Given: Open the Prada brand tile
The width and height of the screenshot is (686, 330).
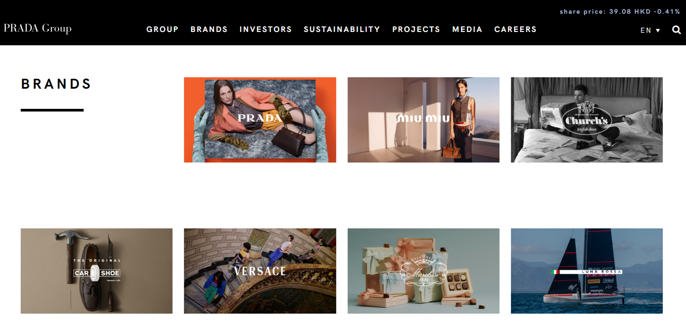Looking at the screenshot, I should [260, 120].
